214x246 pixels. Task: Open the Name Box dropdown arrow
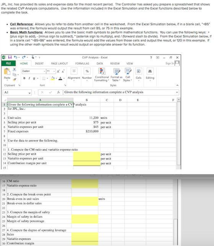(29, 93)
